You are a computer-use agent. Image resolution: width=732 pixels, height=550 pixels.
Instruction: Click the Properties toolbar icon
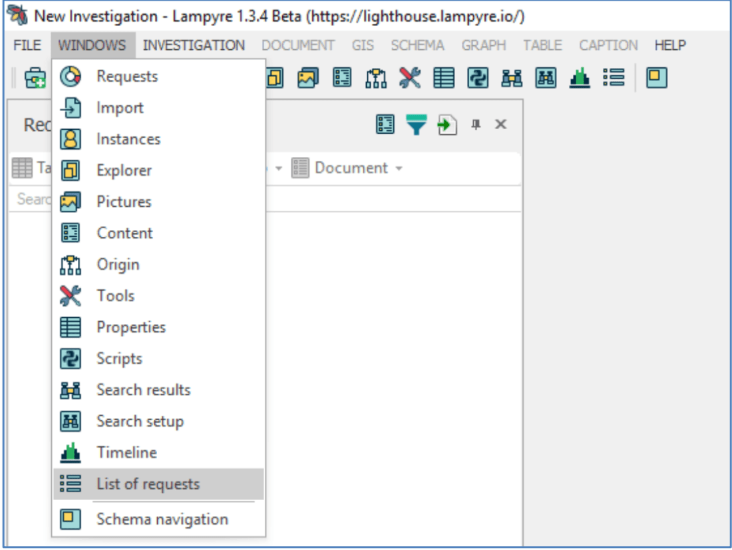pos(444,78)
